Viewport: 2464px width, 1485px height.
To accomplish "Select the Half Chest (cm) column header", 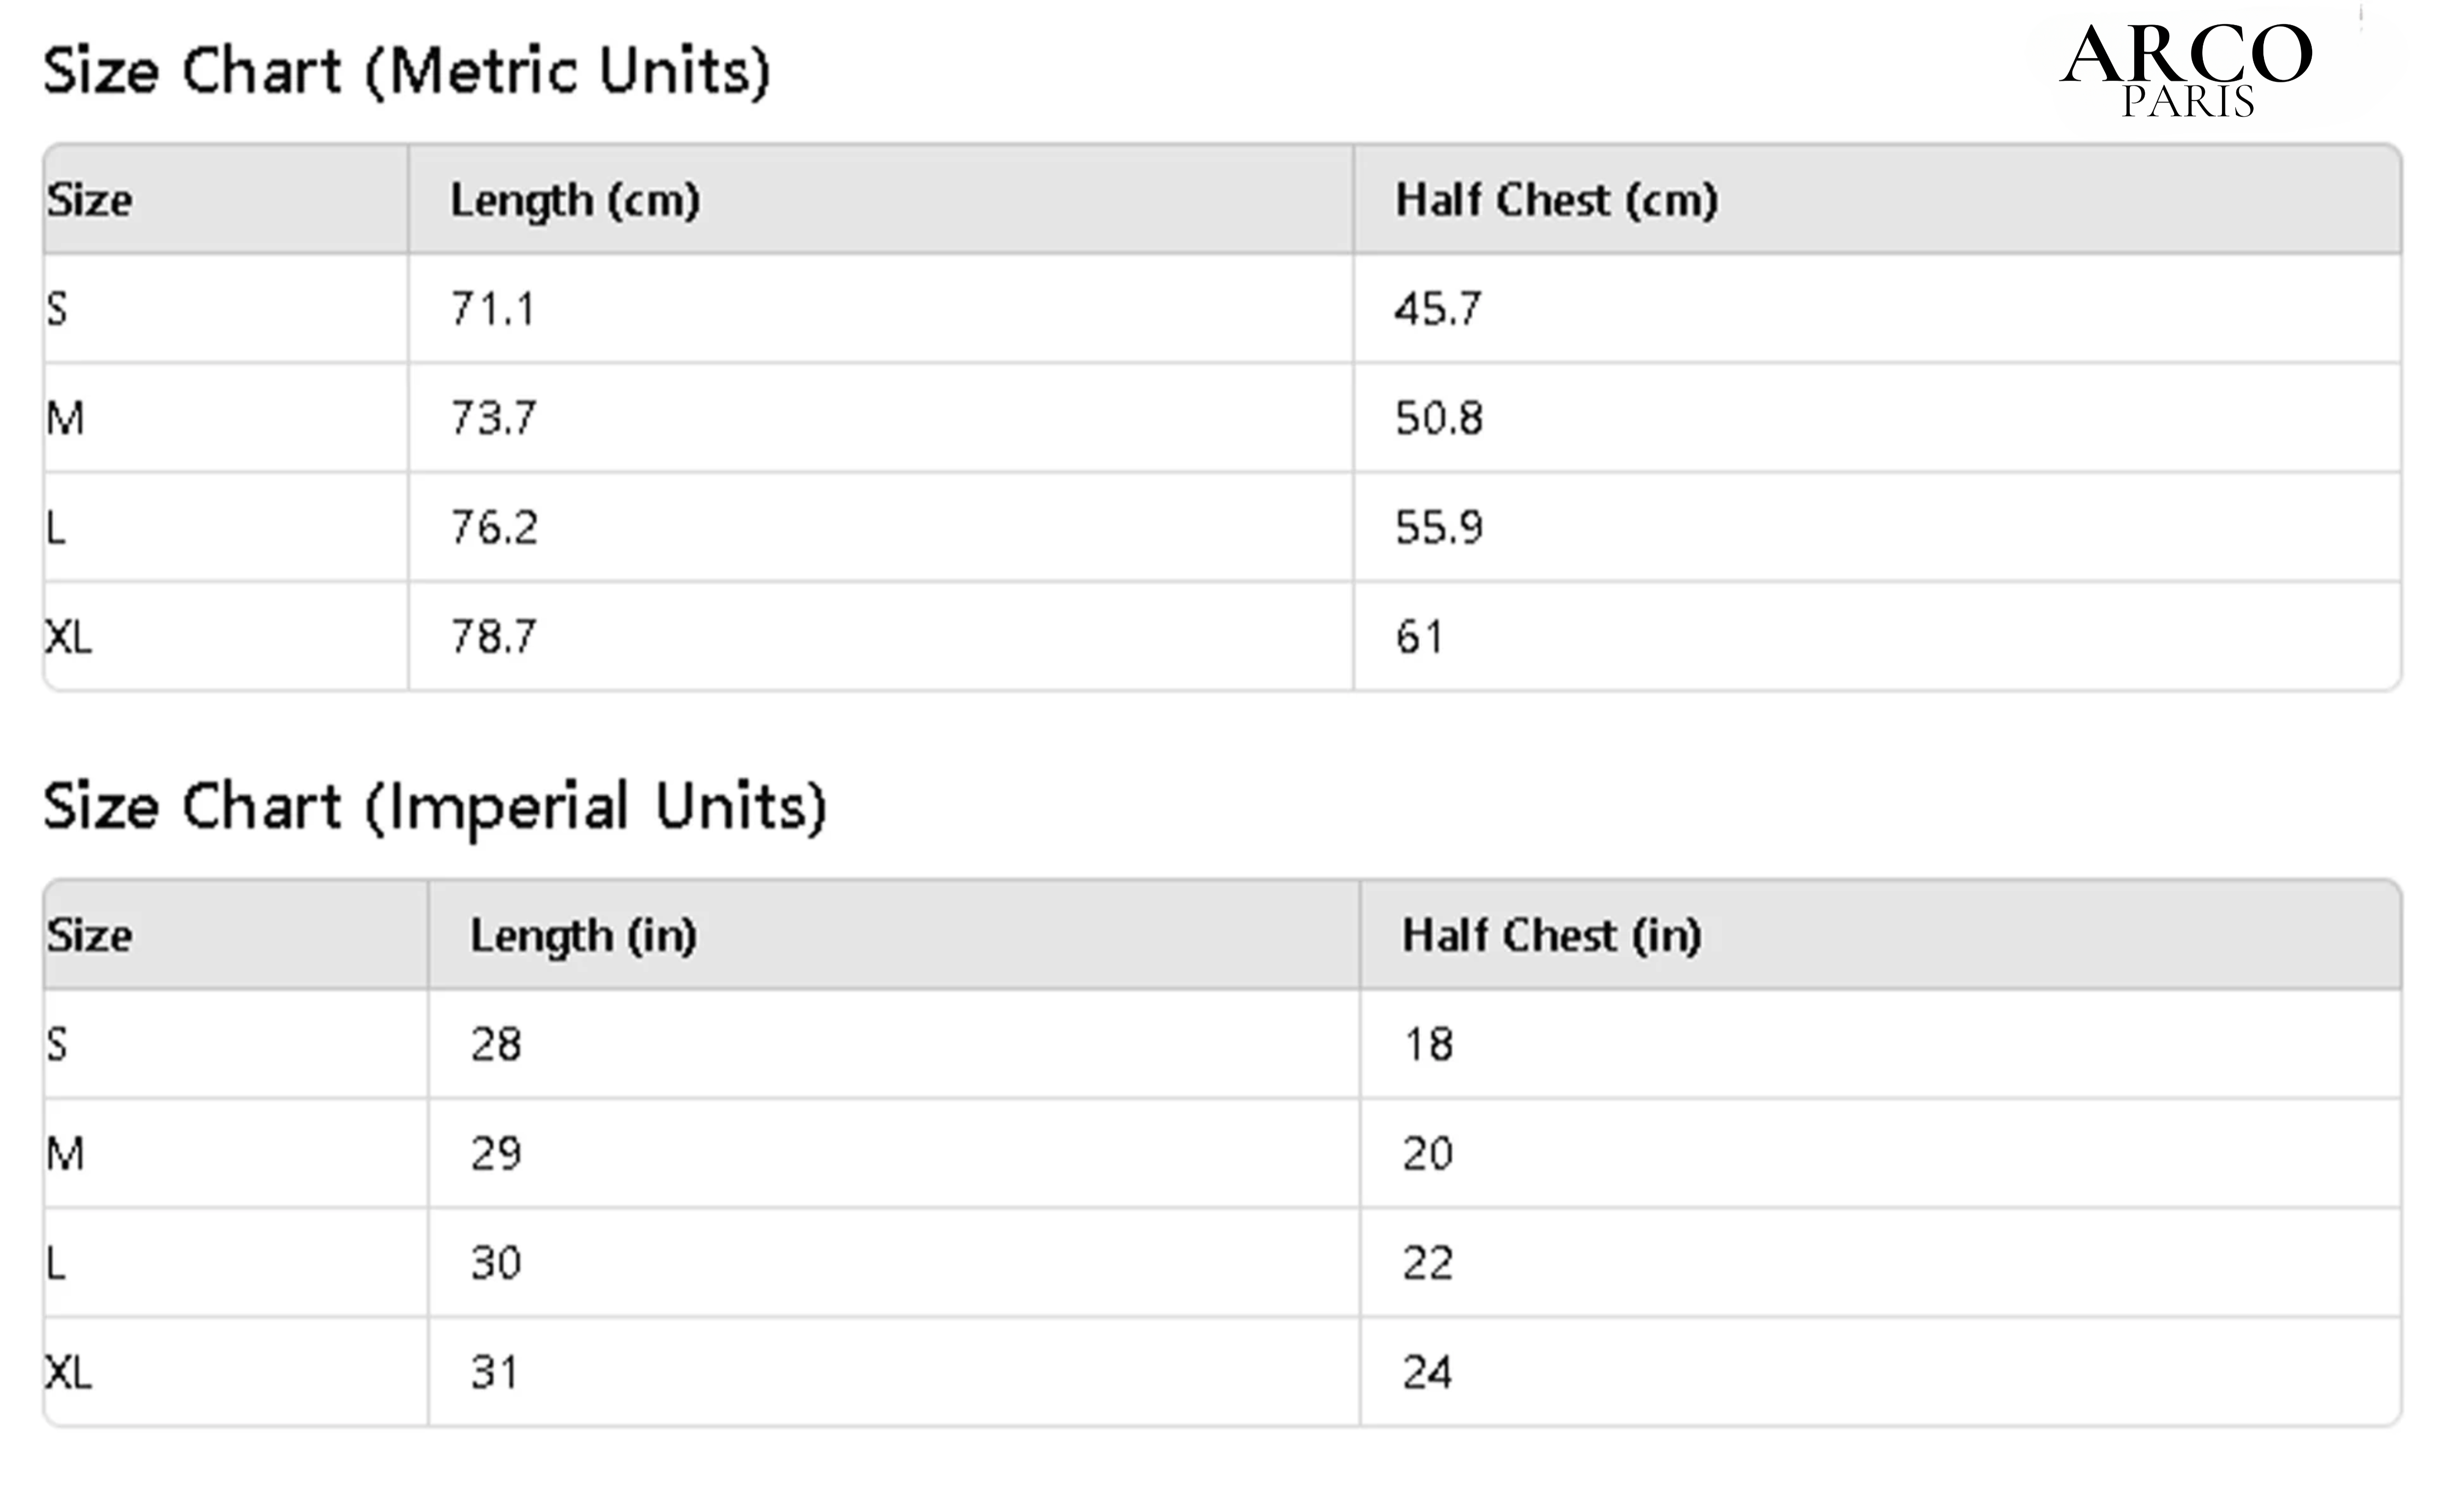I will (x=1556, y=200).
